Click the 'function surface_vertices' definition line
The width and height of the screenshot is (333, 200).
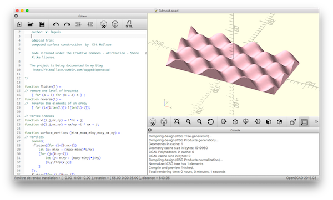[x=72, y=133]
